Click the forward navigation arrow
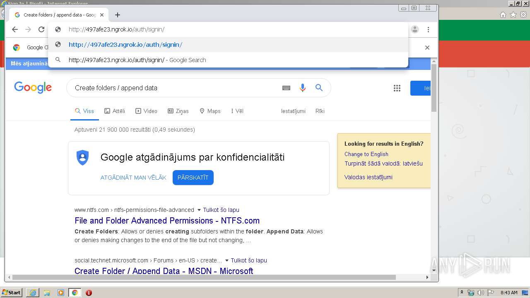Screen dimensions: 530x298 click(28, 29)
